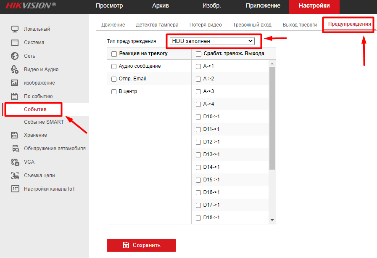Open the Тип предупреждения dropdown
This screenshot has width=377, height=258.
coord(212,41)
